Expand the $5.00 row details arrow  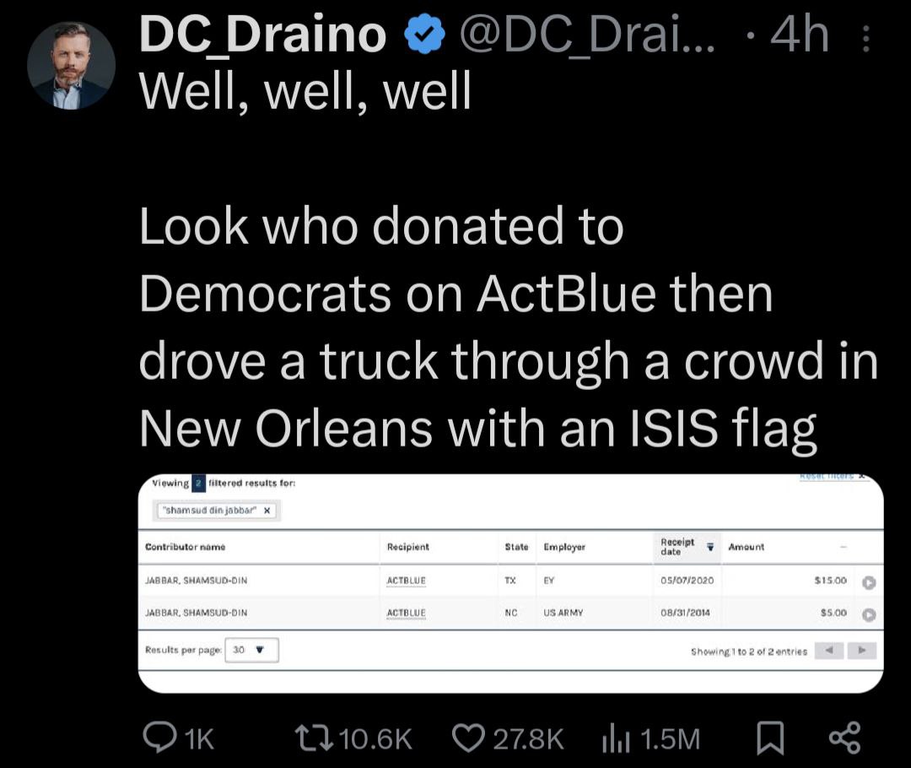point(868,614)
